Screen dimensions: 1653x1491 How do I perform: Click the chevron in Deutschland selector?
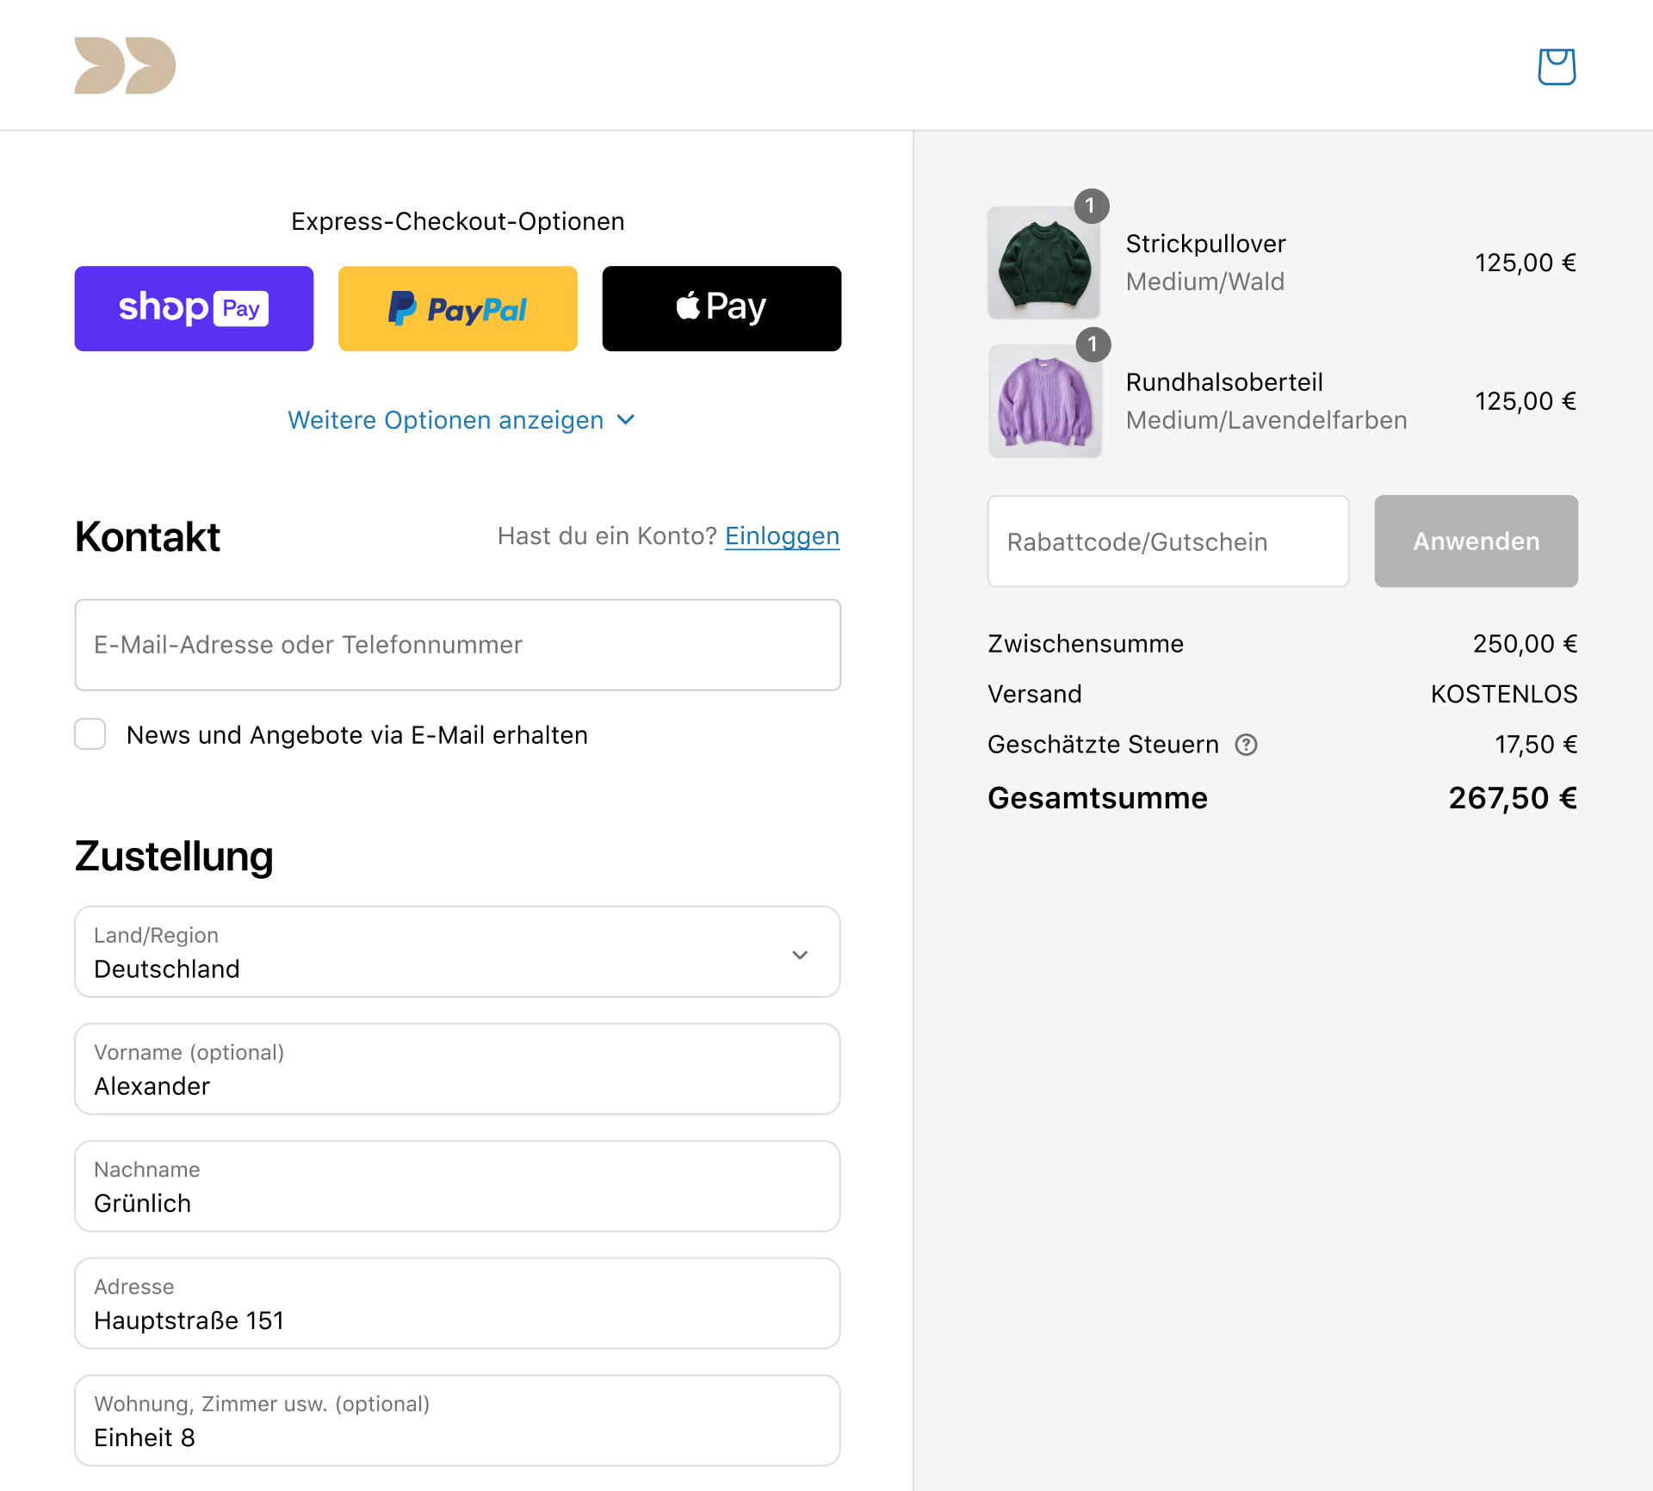(800, 955)
